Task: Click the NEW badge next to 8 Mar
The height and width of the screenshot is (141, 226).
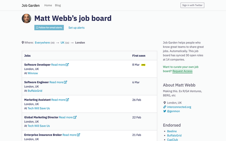Action: (x=143, y=65)
